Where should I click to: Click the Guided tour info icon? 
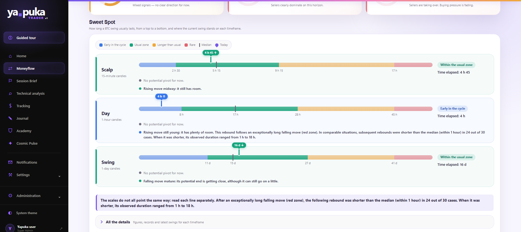10,38
